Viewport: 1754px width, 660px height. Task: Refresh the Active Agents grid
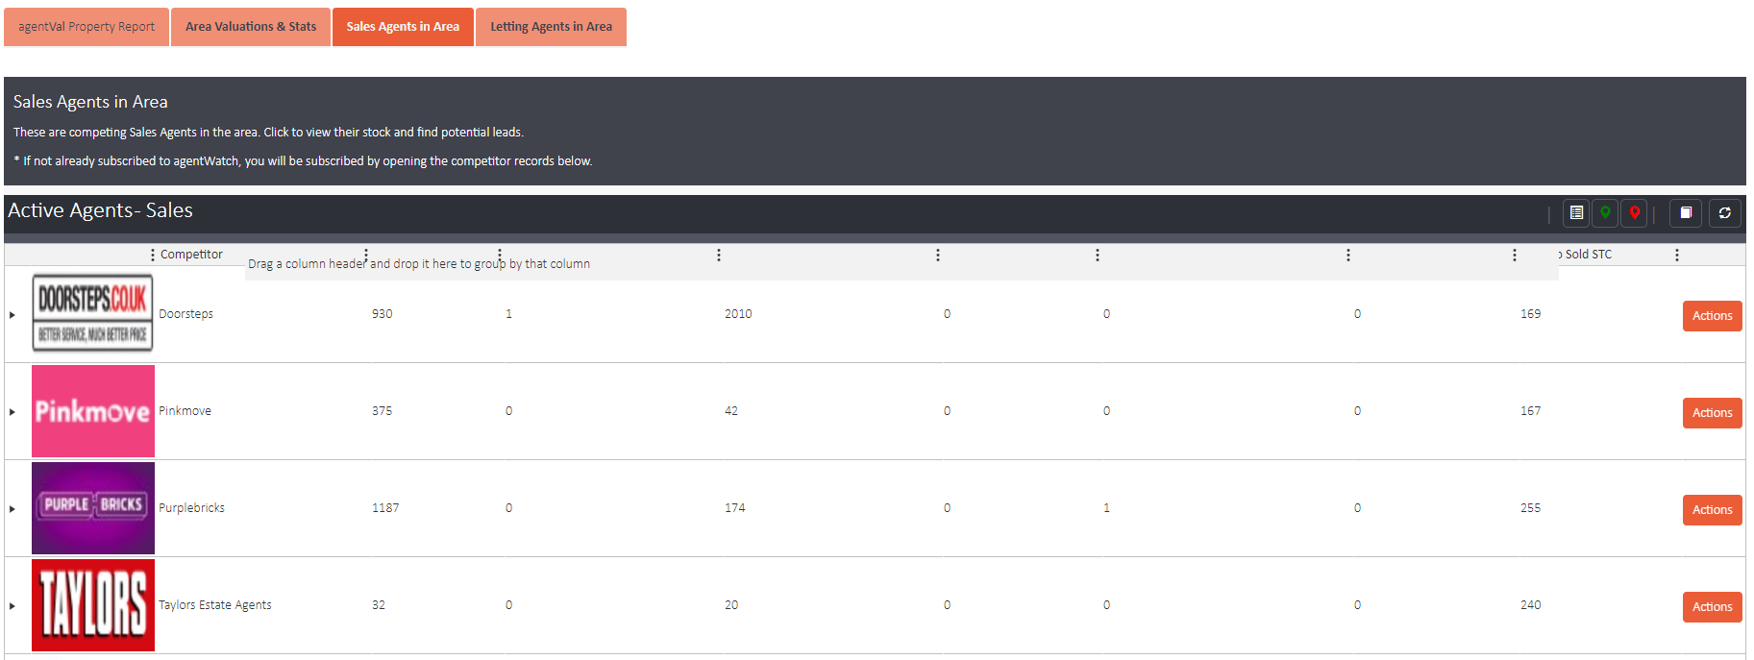[x=1725, y=213]
